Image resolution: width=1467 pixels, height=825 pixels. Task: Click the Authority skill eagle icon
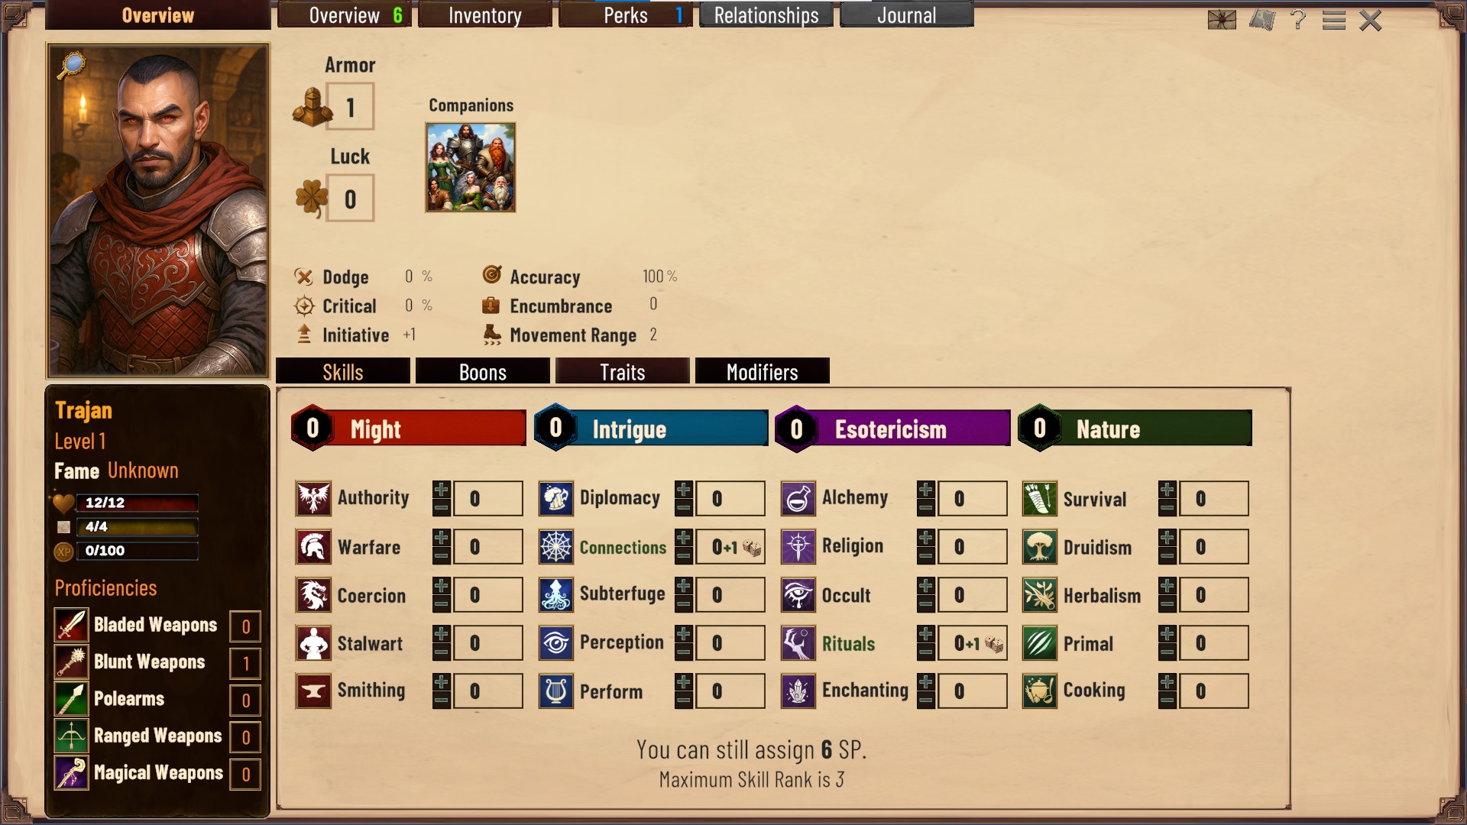[x=313, y=499]
